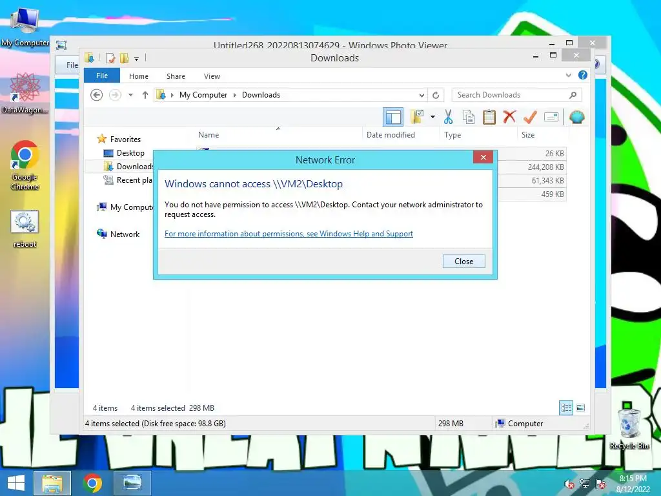This screenshot has width=661, height=496.
Task: Open the File ribbon tab
Action: pos(102,76)
